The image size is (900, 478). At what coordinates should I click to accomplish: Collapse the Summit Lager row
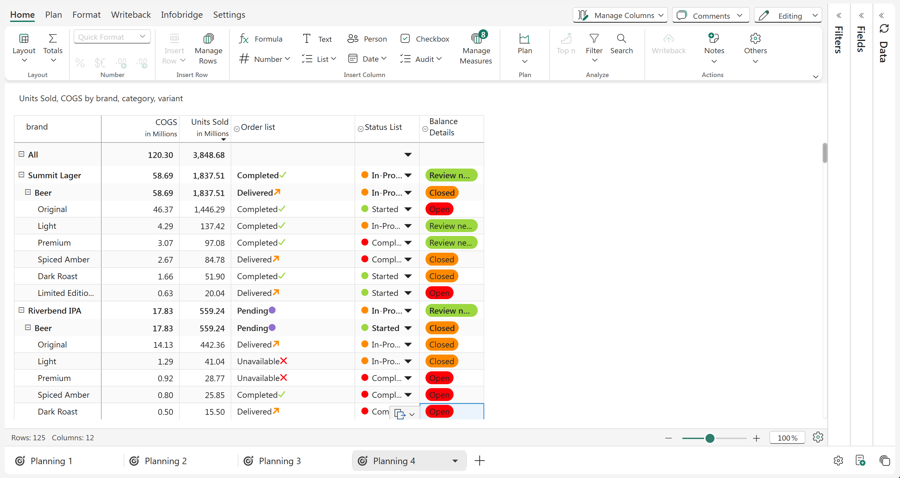[21, 175]
